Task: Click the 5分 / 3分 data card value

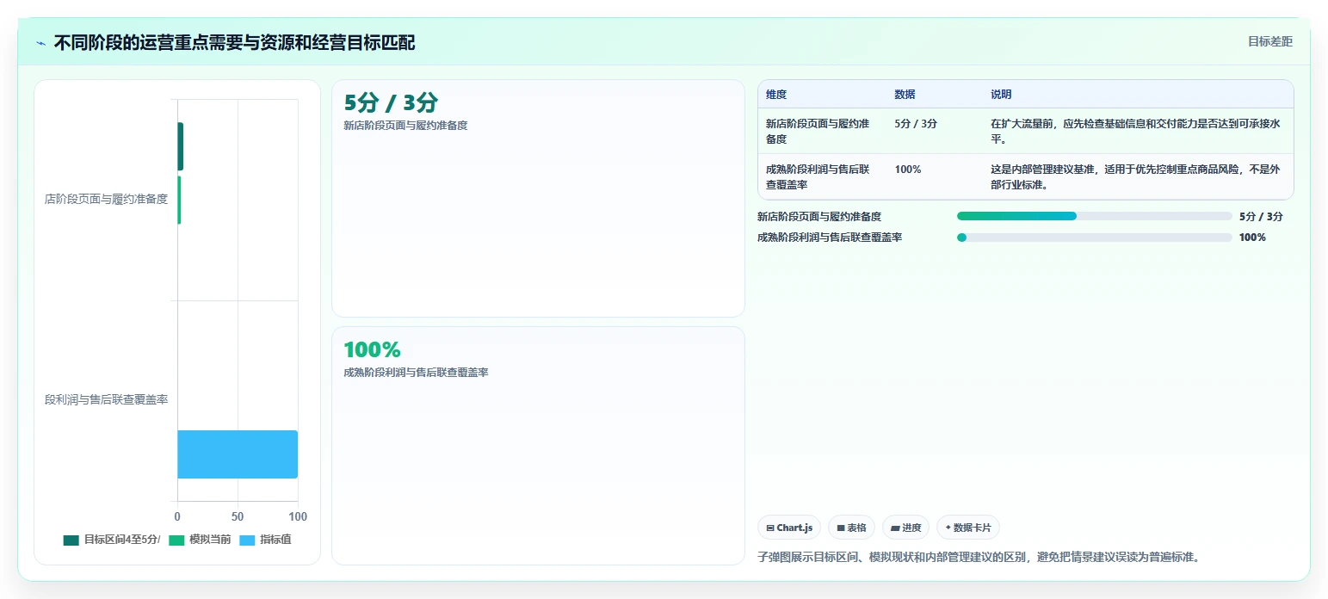Action: click(x=391, y=102)
